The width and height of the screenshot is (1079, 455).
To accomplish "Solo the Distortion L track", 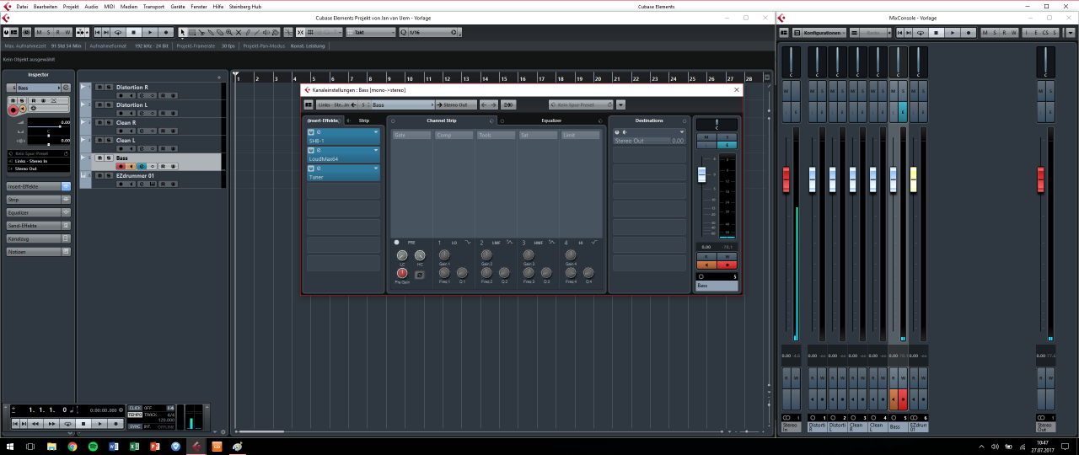I will (109, 104).
